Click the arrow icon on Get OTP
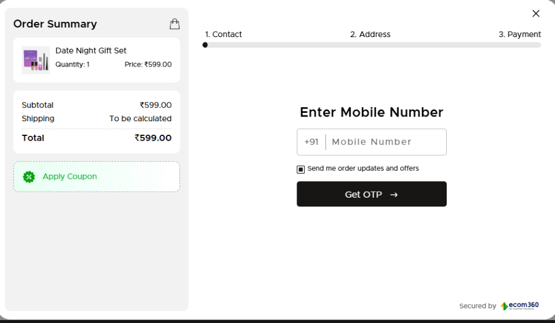 click(394, 195)
